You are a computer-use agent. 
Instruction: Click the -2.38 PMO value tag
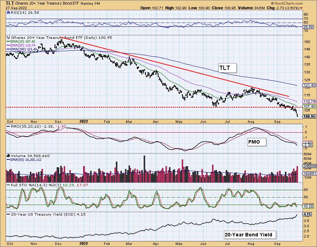click(x=308, y=145)
